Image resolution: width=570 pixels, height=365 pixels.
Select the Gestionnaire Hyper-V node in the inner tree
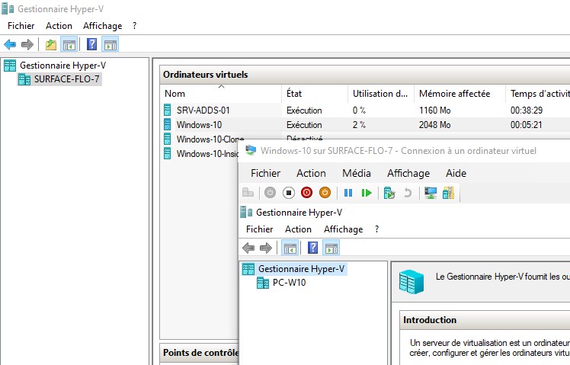point(301,269)
